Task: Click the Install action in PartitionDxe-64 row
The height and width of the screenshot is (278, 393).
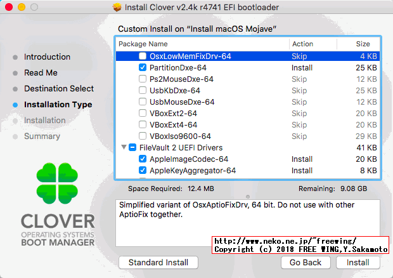Action: tap(302, 68)
